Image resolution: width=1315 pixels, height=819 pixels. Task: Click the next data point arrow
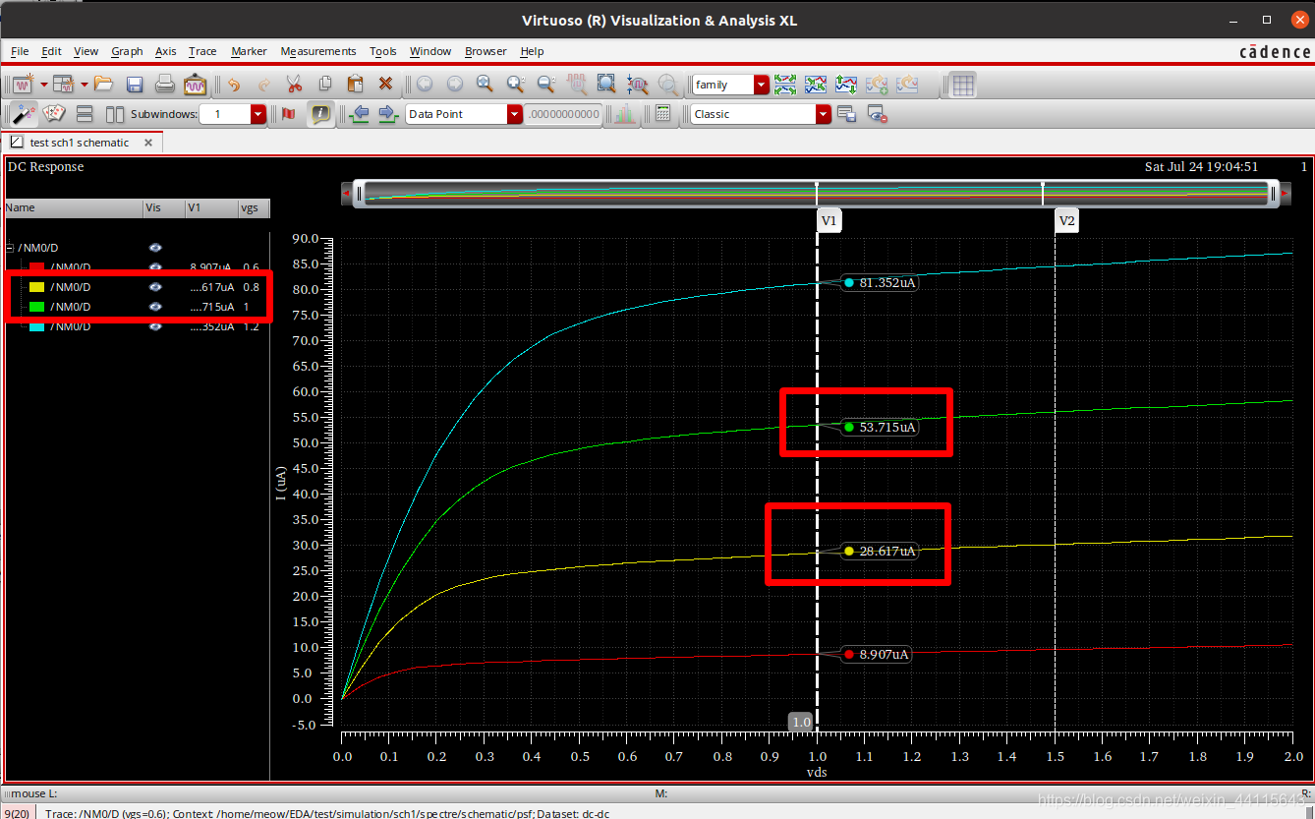point(387,114)
